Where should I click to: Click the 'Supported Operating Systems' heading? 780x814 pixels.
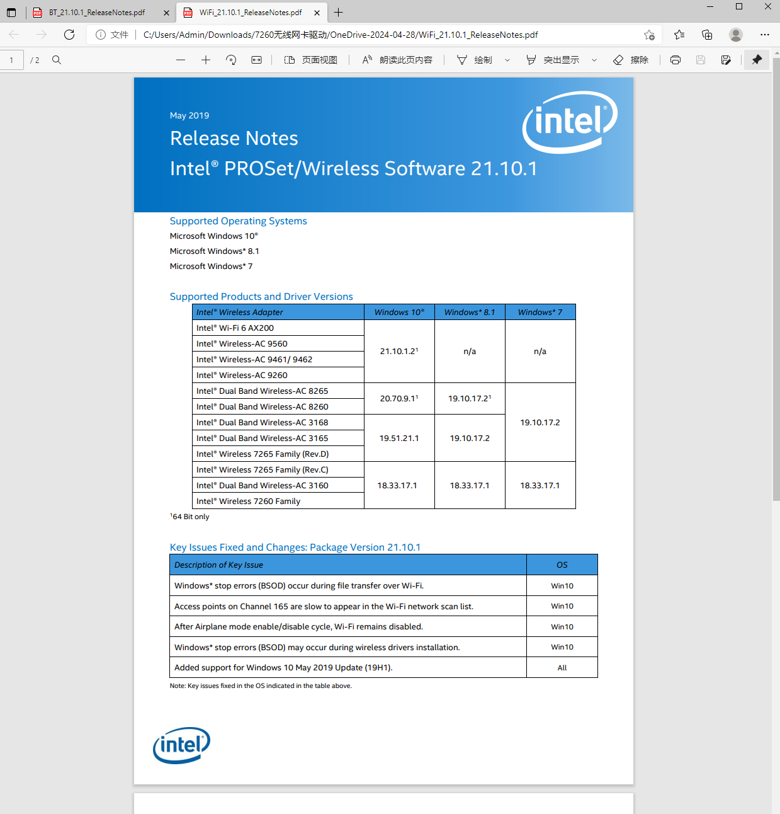[x=238, y=221]
